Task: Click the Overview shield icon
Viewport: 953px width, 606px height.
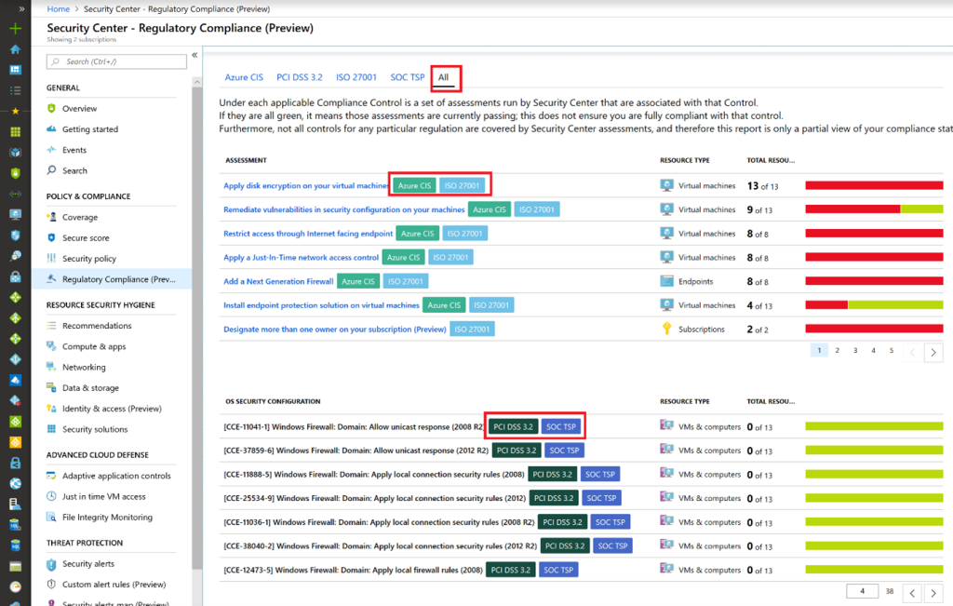Action: click(52, 108)
